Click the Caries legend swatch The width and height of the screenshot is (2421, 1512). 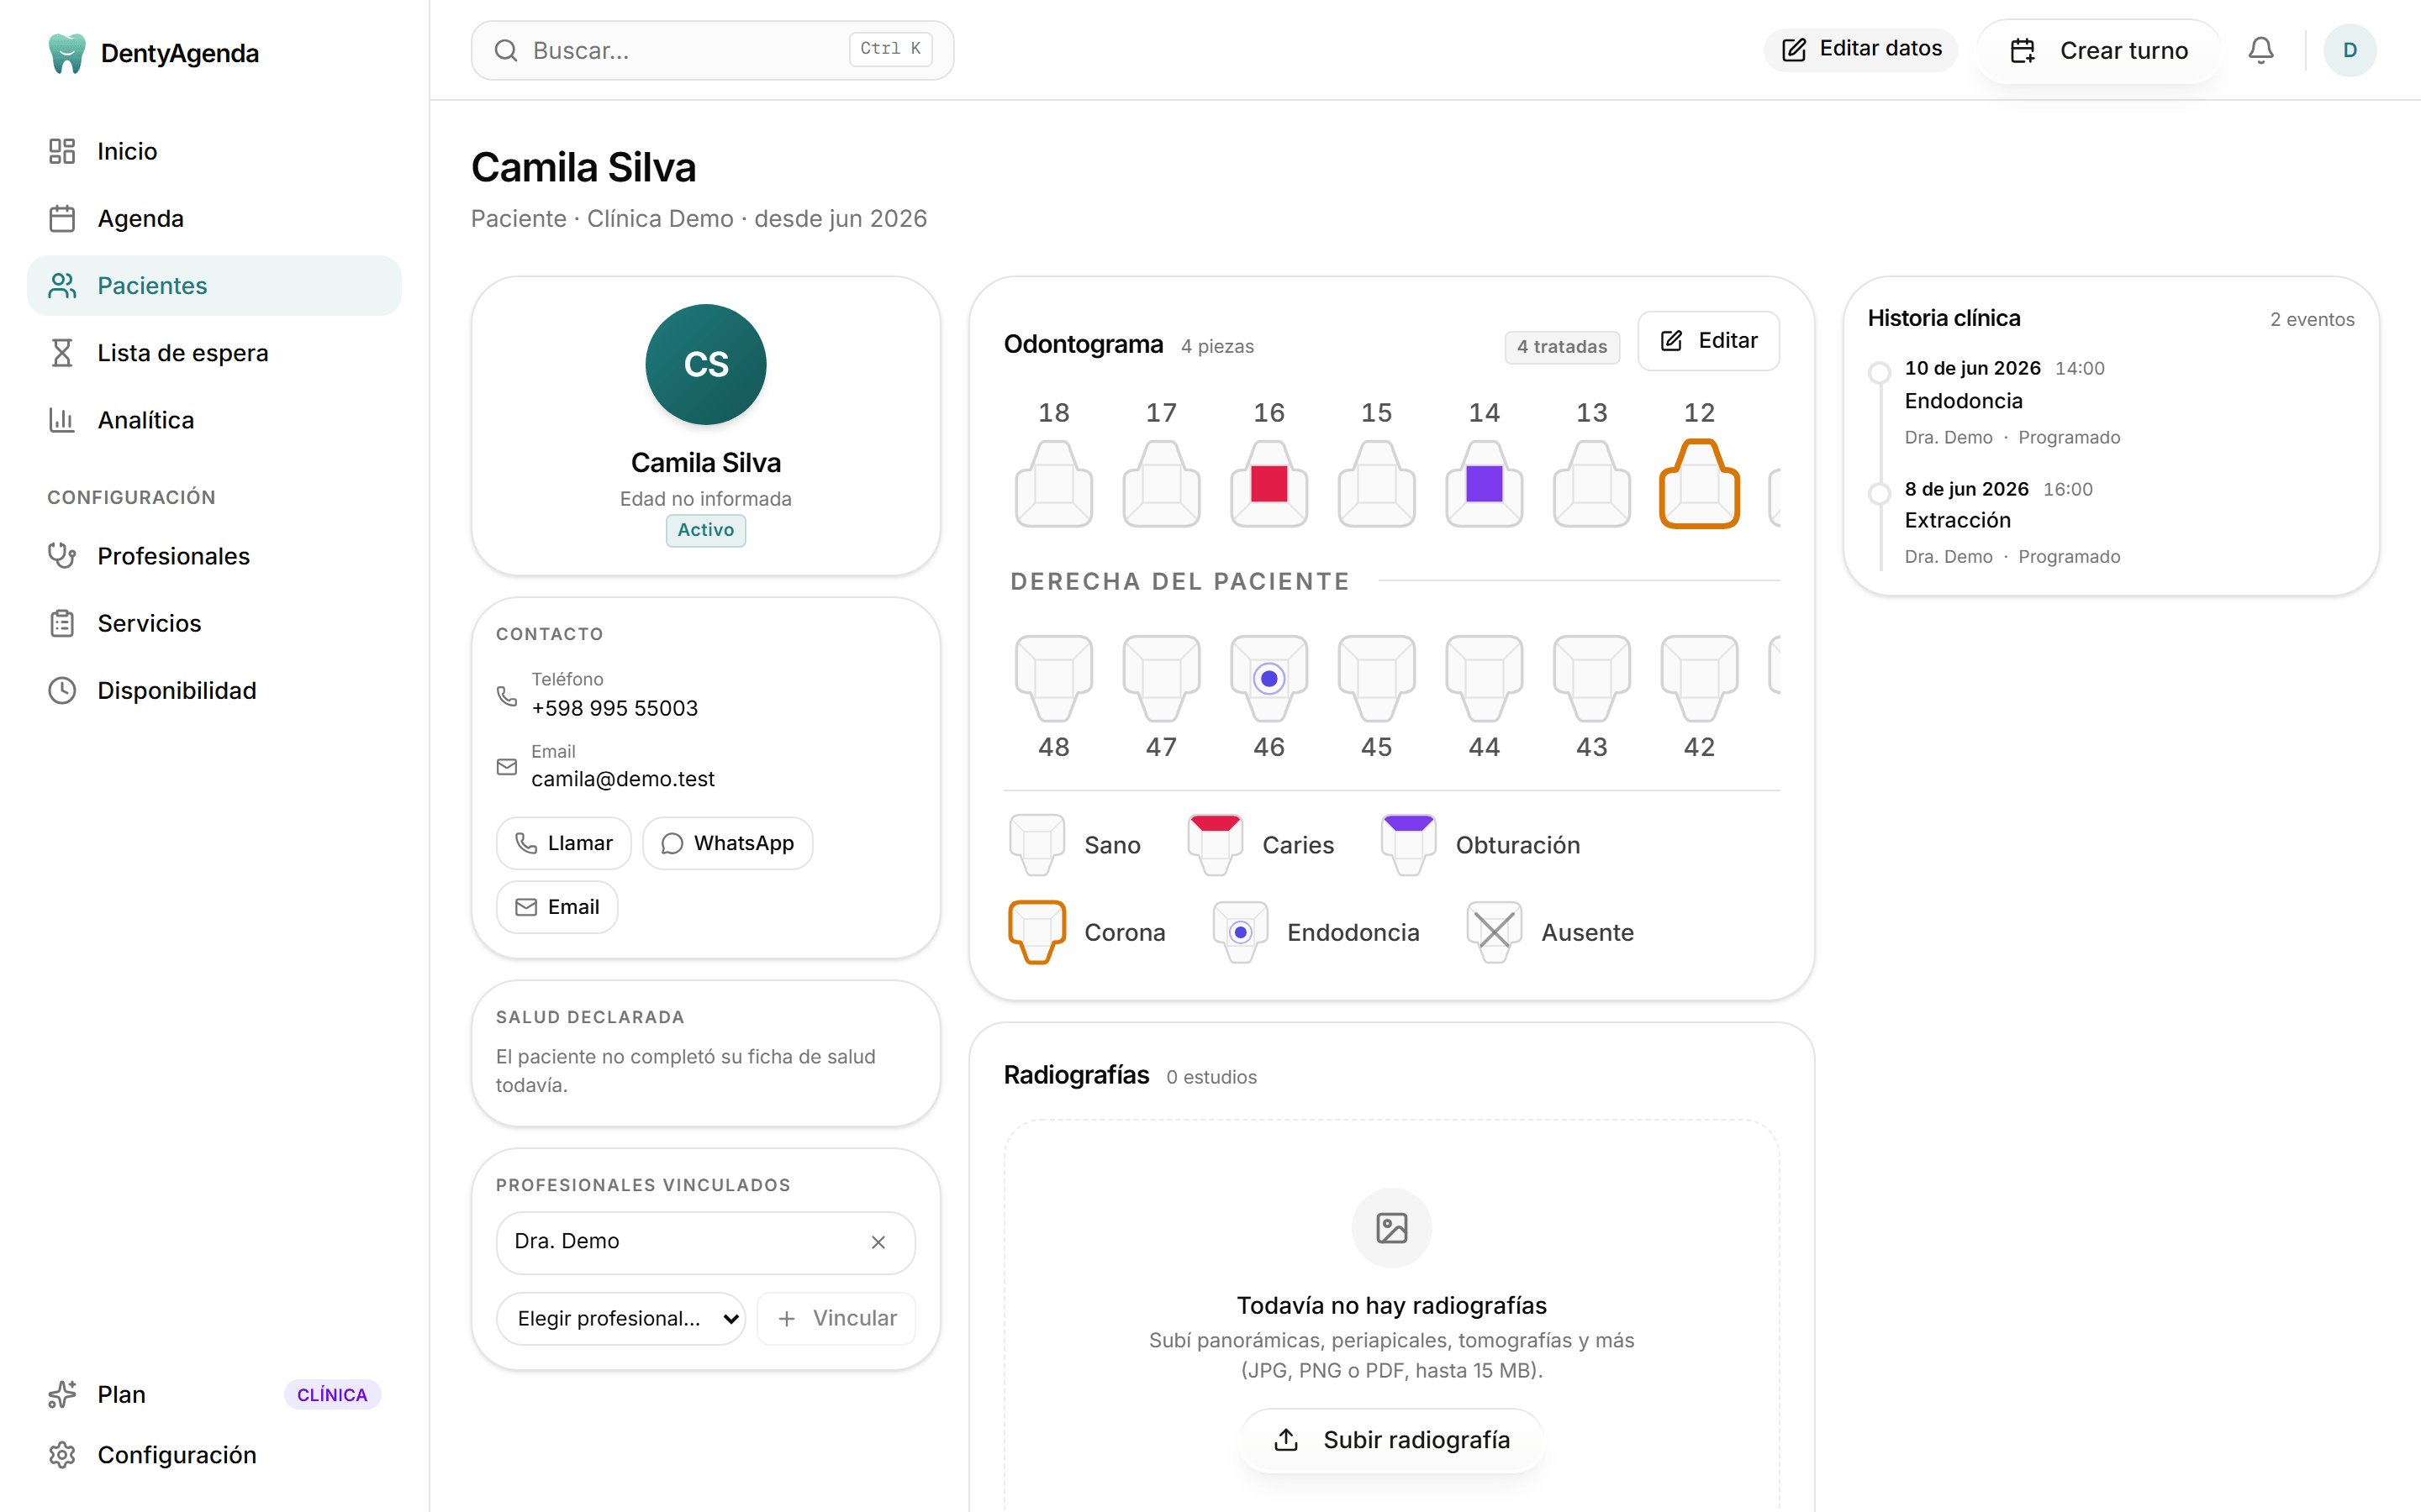click(1215, 845)
